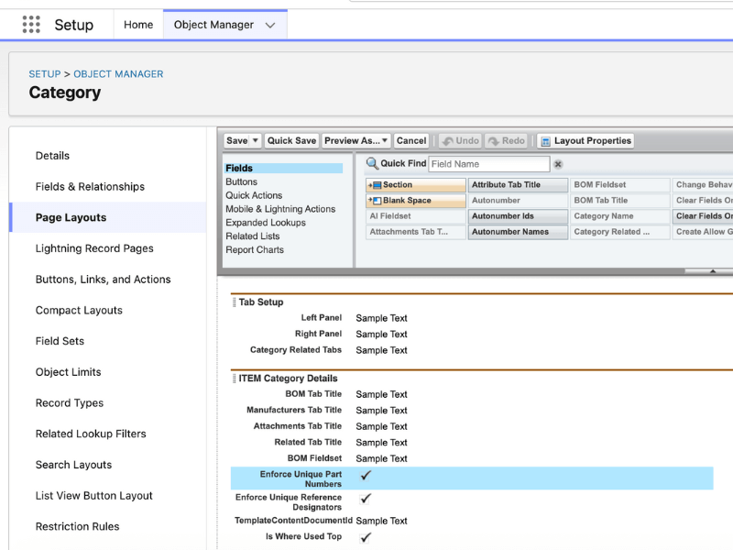Select the AI Fieldset palette field
Image resolution: width=733 pixels, height=550 pixels.
(416, 216)
